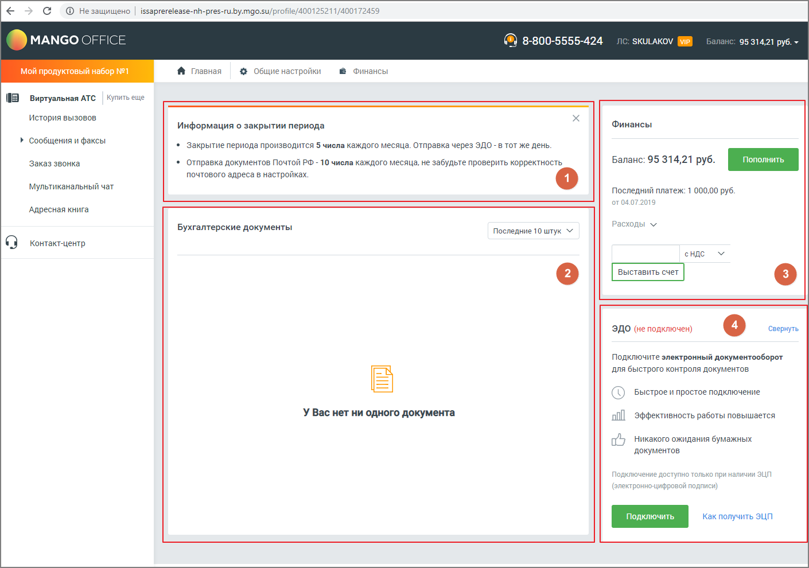Switch to the Финансы tab
Viewport: 809px width, 568px height.
coord(363,71)
